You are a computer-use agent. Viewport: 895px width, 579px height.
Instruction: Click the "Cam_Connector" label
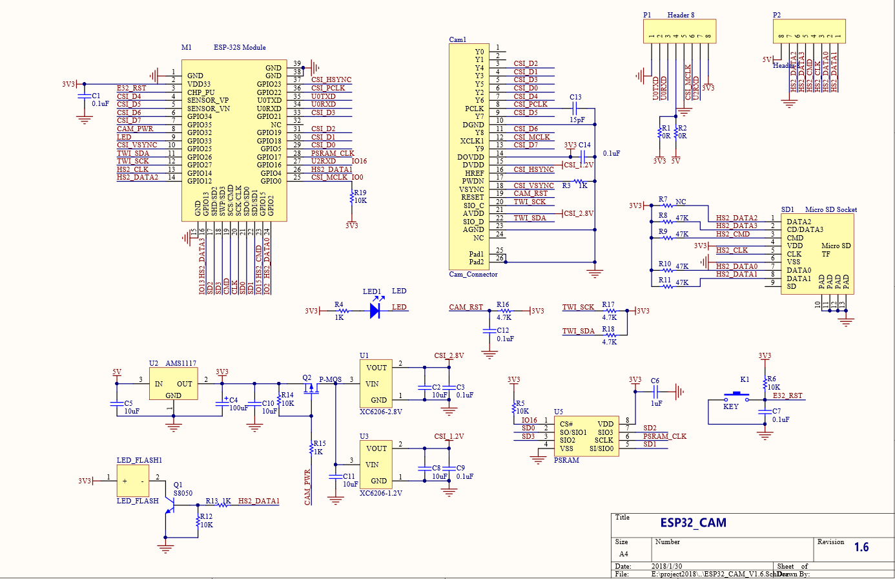coord(473,275)
